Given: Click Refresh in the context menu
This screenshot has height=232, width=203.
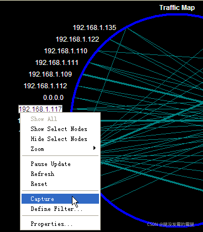Looking at the screenshot, I should [60, 174].
